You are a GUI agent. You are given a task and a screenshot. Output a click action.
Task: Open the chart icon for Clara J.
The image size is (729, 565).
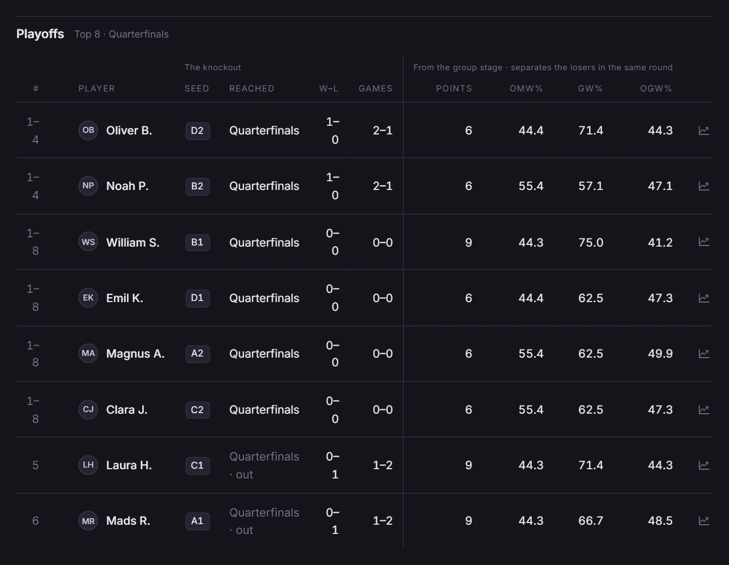point(703,410)
